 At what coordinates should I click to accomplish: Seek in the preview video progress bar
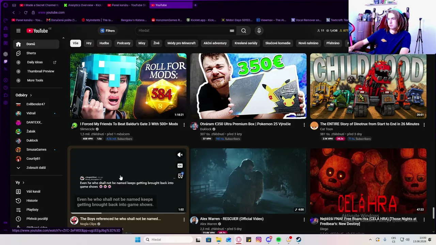tap(128, 213)
